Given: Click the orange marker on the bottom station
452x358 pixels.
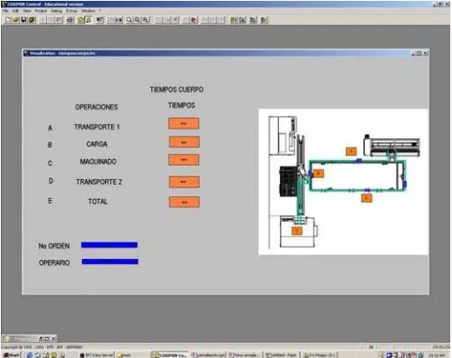Looking at the screenshot, I should (296, 231).
